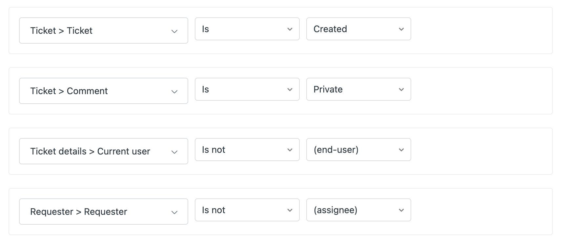Click the chevron arrow in the "Current user" field

(174, 152)
